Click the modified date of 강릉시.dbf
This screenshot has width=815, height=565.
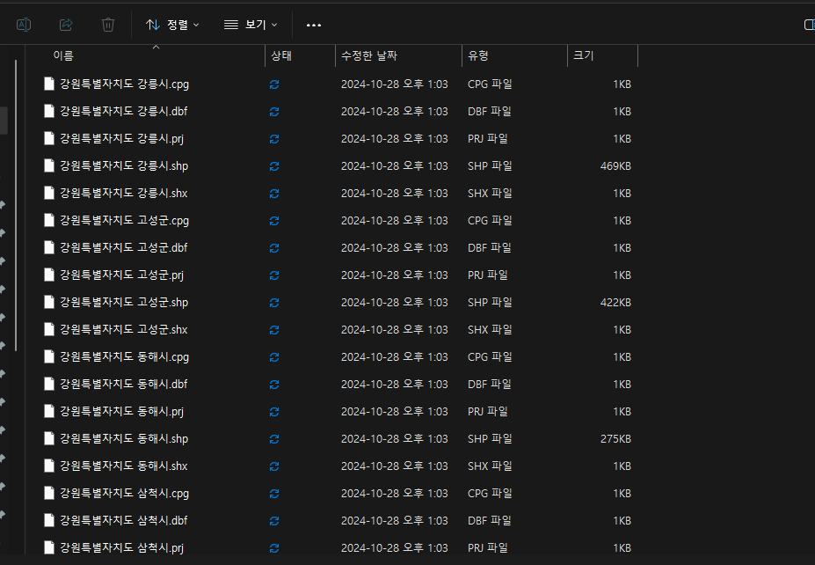(x=395, y=112)
